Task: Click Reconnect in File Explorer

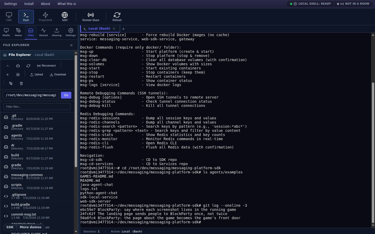Action: [x=46, y=66]
